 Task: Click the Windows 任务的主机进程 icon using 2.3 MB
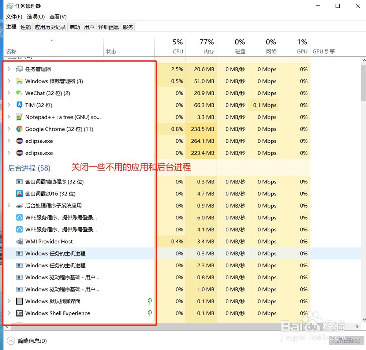click(x=19, y=265)
